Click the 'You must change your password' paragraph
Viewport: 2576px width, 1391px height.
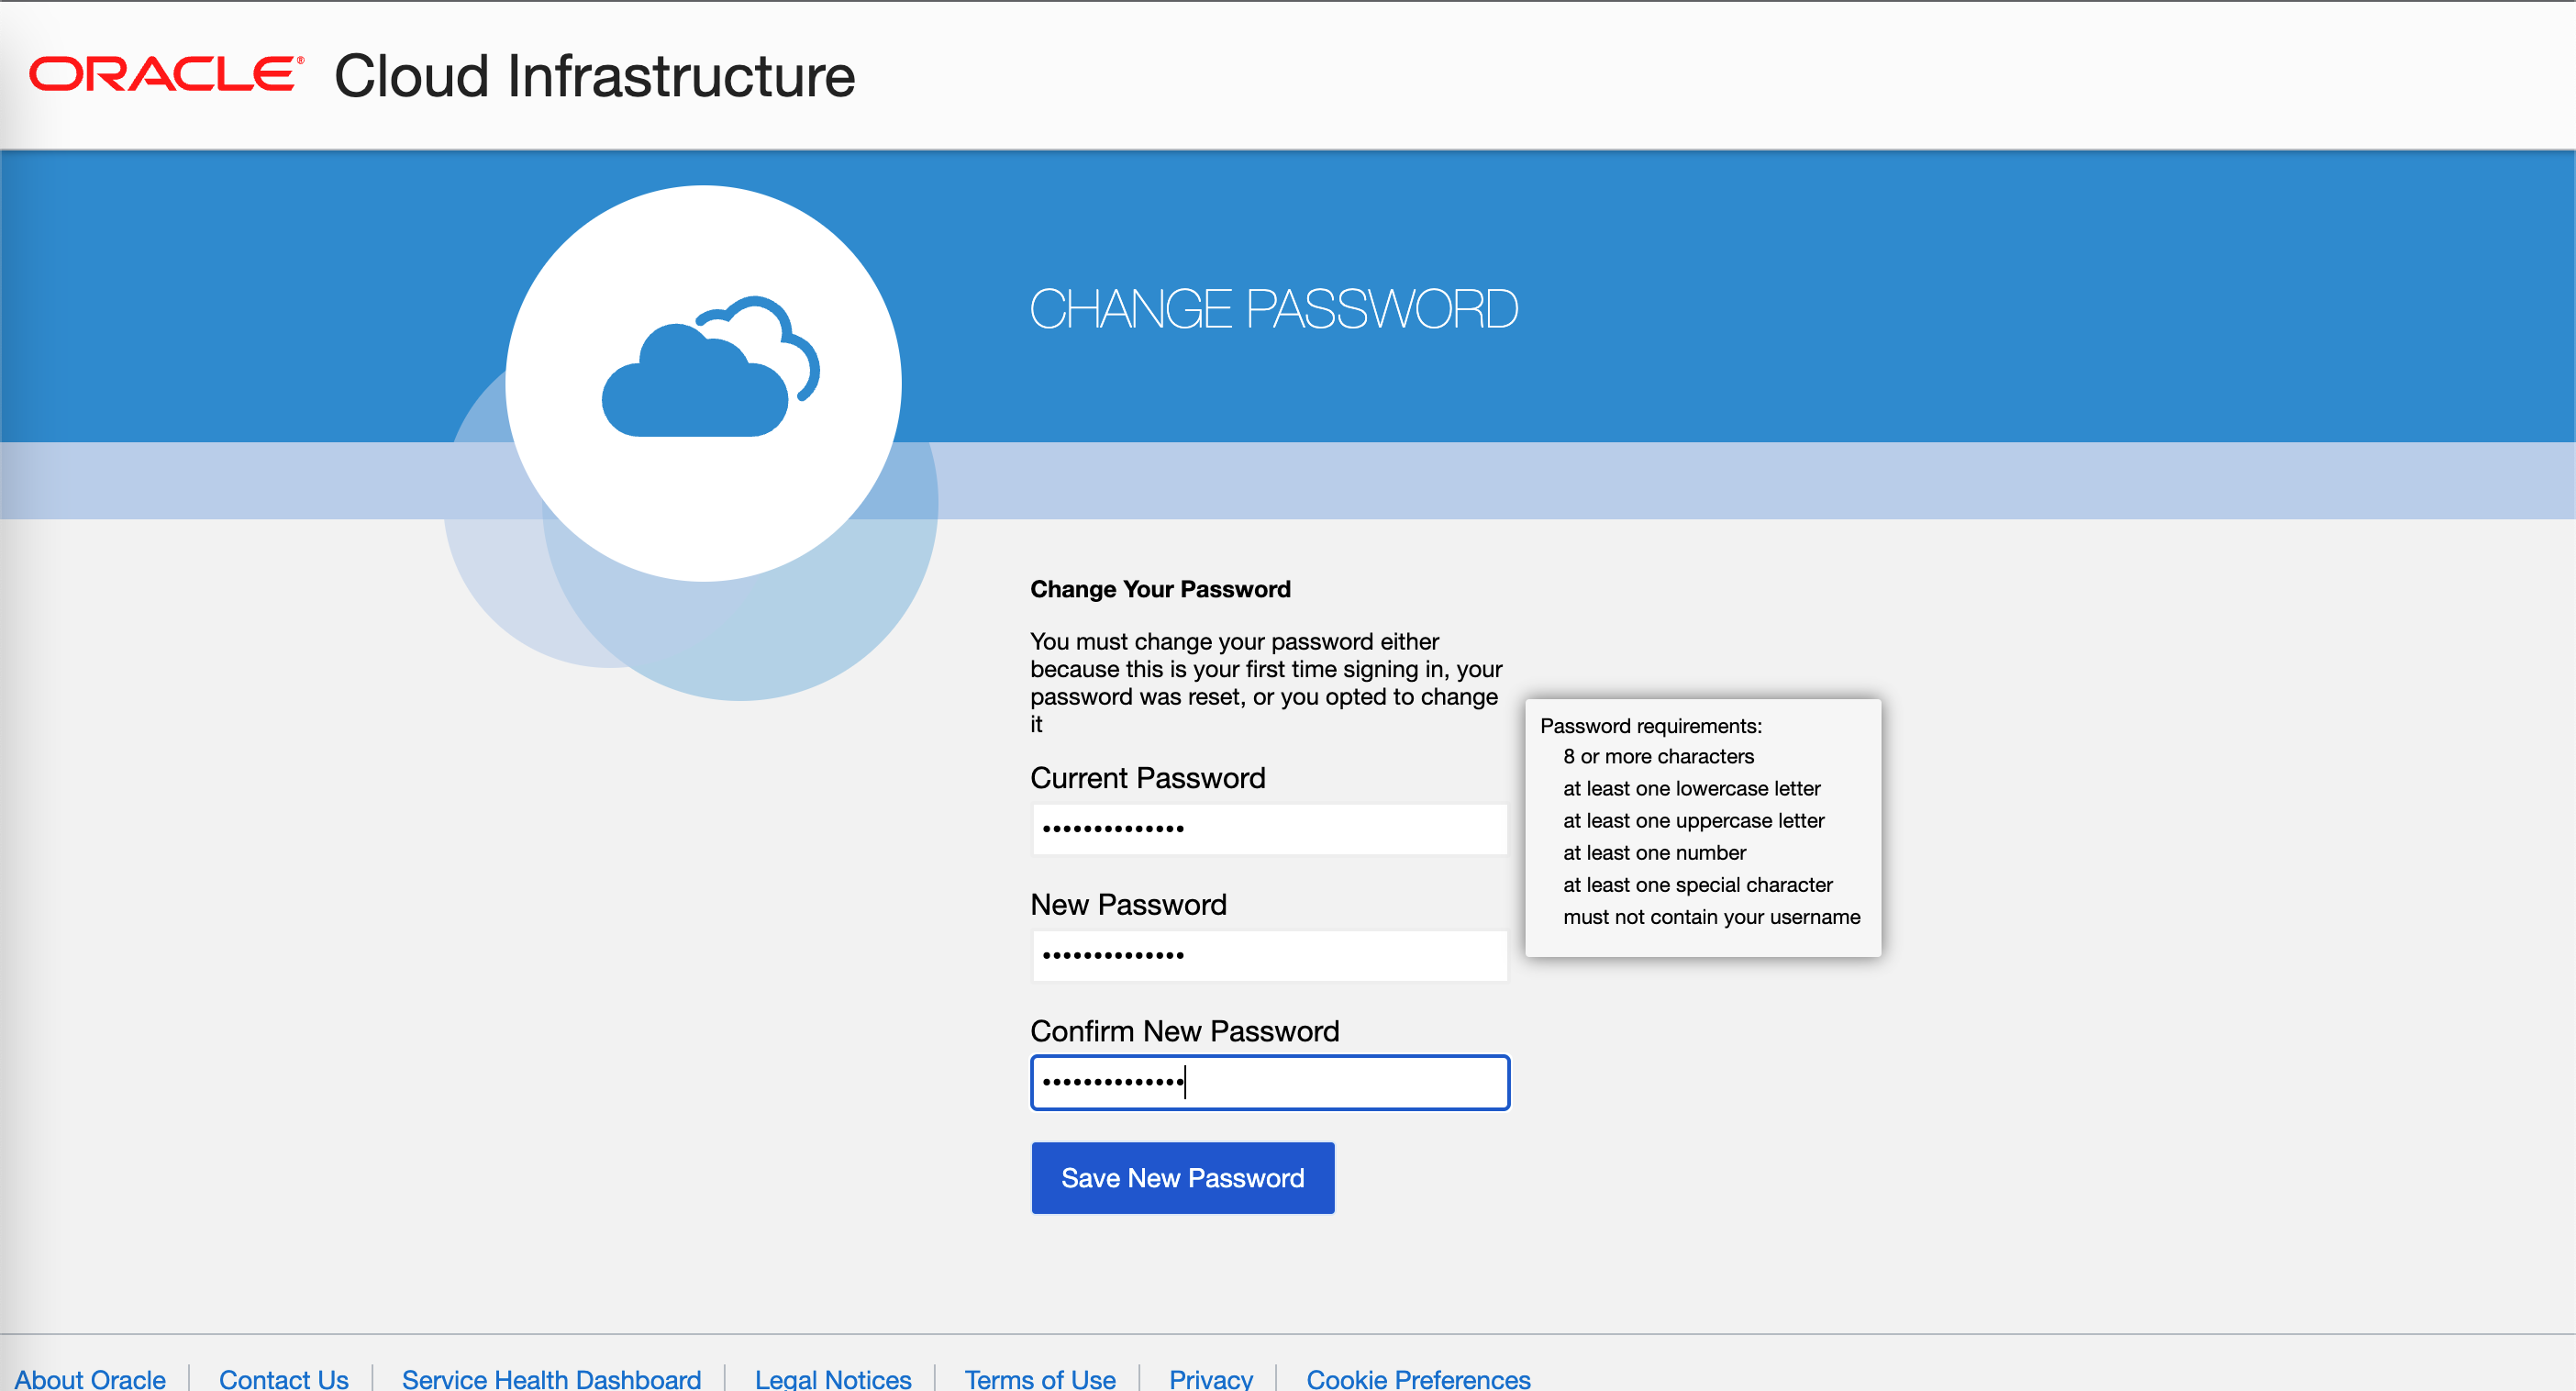(x=1267, y=683)
